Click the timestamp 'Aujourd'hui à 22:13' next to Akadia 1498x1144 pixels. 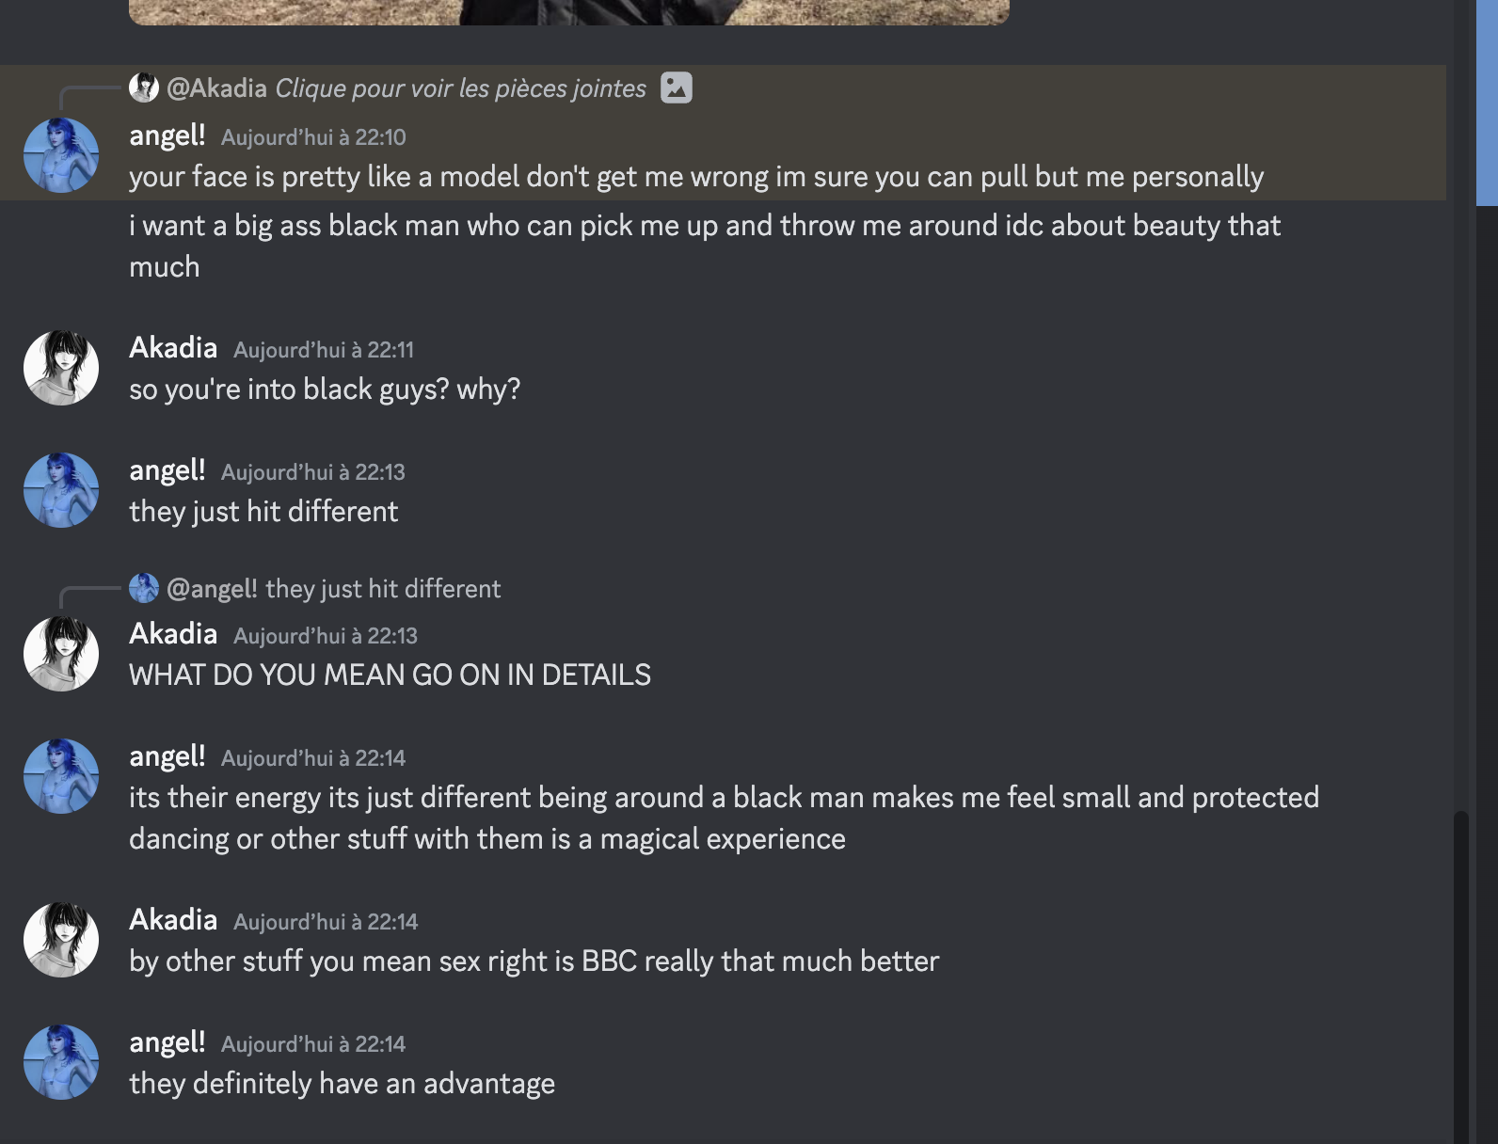(x=326, y=636)
